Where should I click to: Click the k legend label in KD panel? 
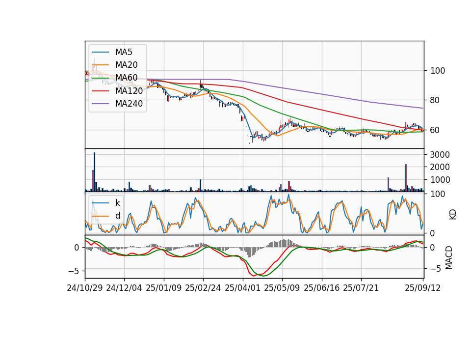[117, 203]
